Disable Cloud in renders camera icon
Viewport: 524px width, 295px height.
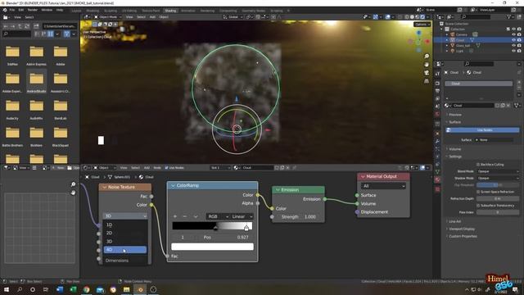pyautogui.click(x=519, y=40)
